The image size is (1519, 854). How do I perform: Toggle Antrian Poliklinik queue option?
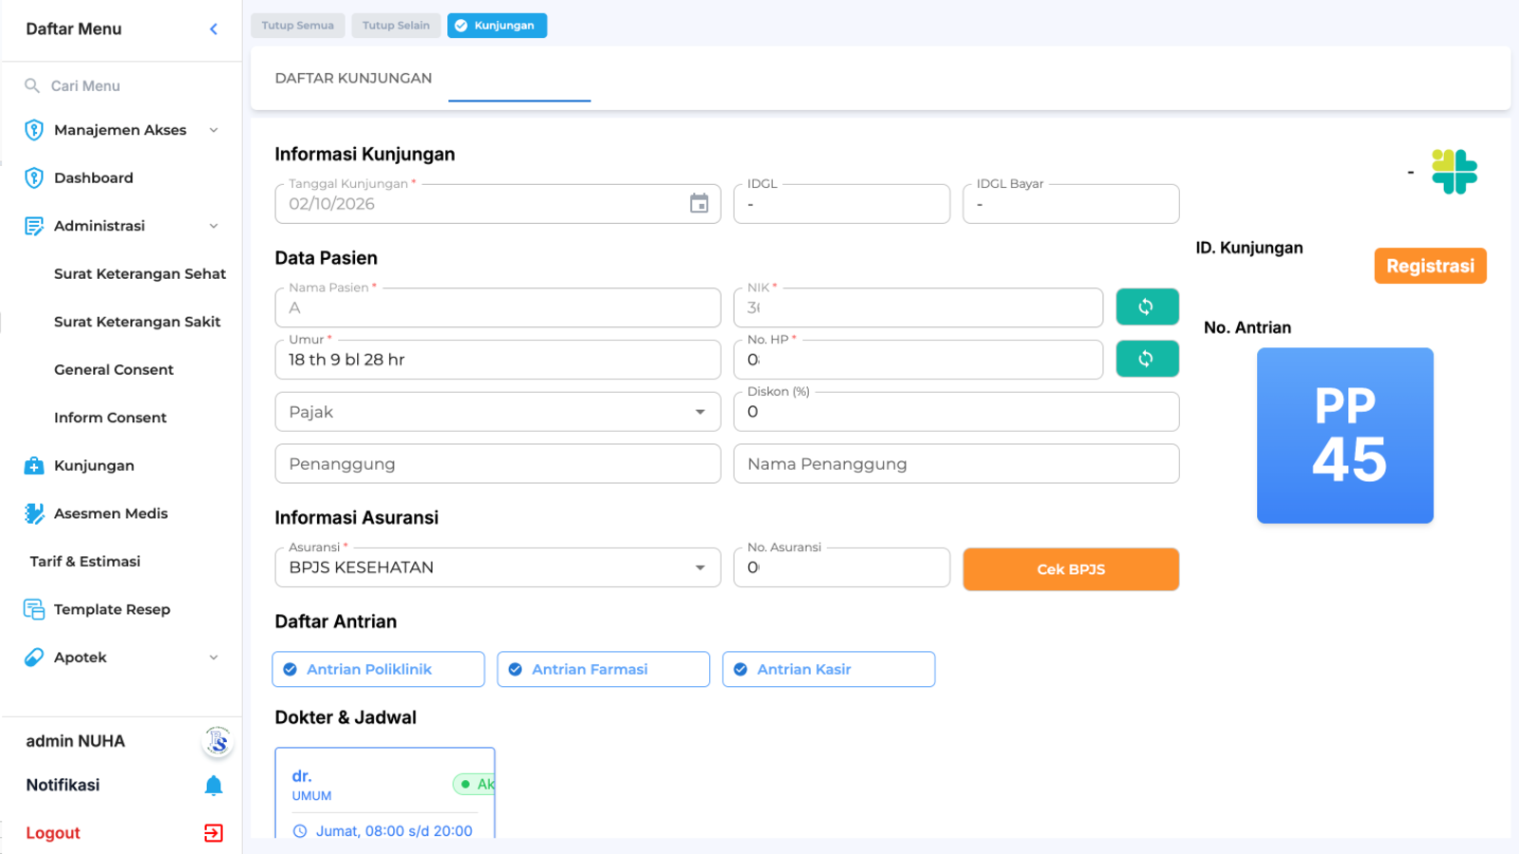tap(378, 669)
